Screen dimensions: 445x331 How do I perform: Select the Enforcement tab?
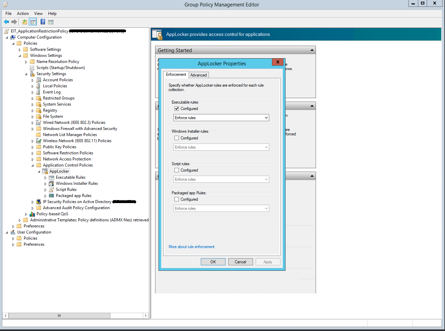coord(176,74)
